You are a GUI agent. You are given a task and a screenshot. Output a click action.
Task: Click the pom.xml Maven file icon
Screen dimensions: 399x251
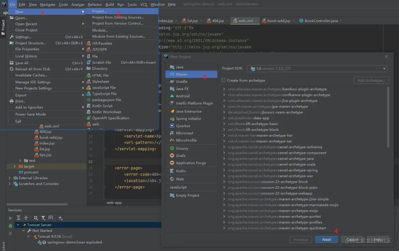coord(21,172)
